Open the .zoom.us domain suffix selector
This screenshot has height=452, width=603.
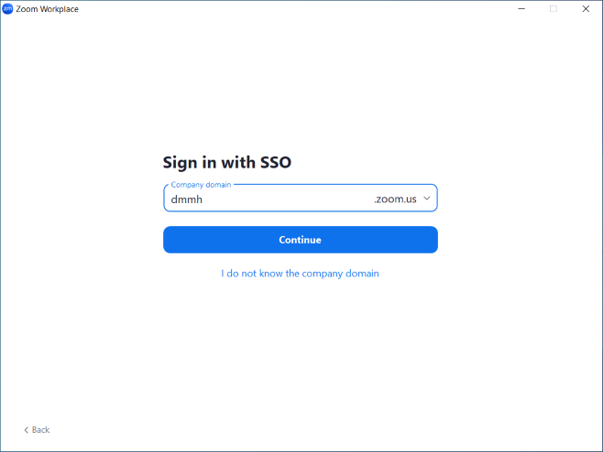(x=395, y=199)
